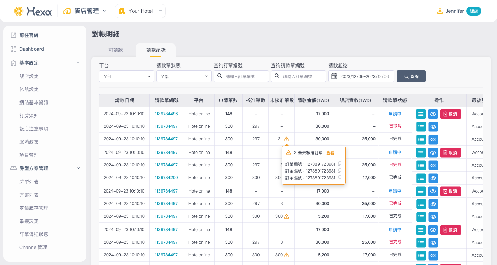This screenshot has height=265, width=497.
Task: Click the red 取消 button in the first row
Action: 450,114
